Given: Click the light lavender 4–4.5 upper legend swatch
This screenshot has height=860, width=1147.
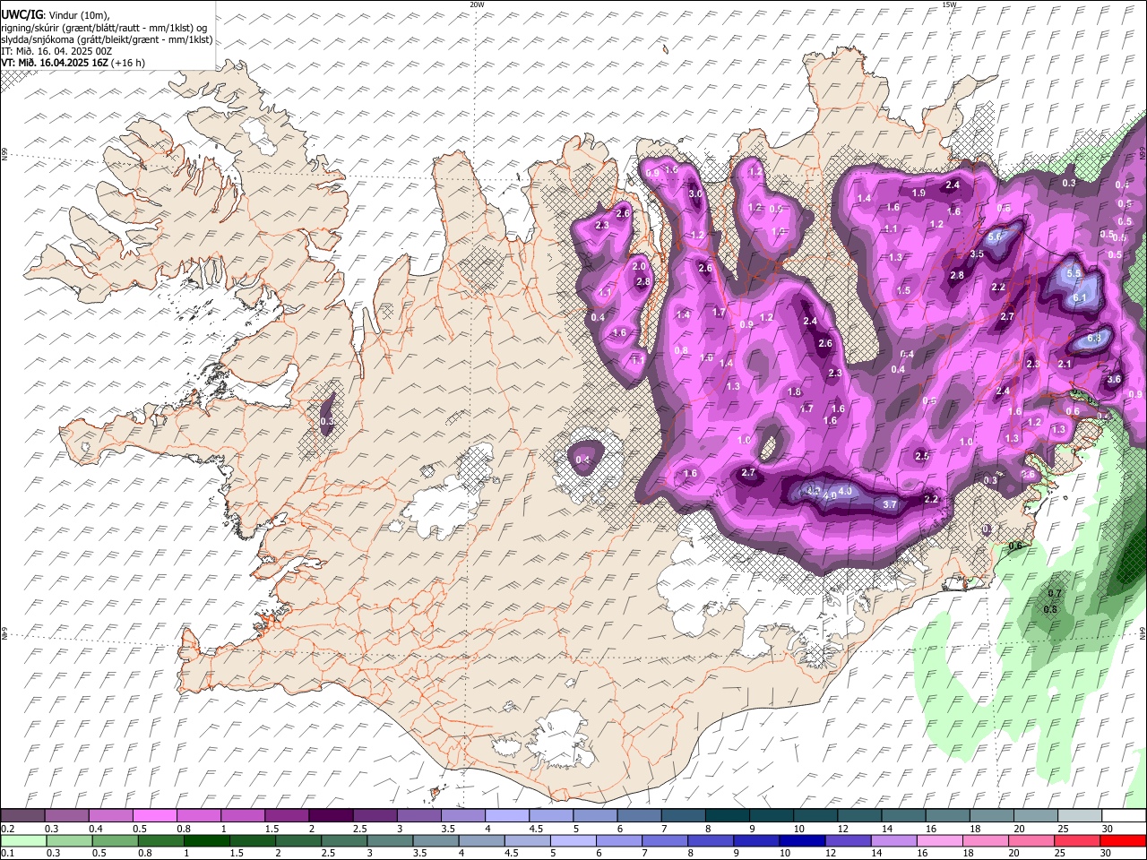Looking at the screenshot, I should point(507,816).
